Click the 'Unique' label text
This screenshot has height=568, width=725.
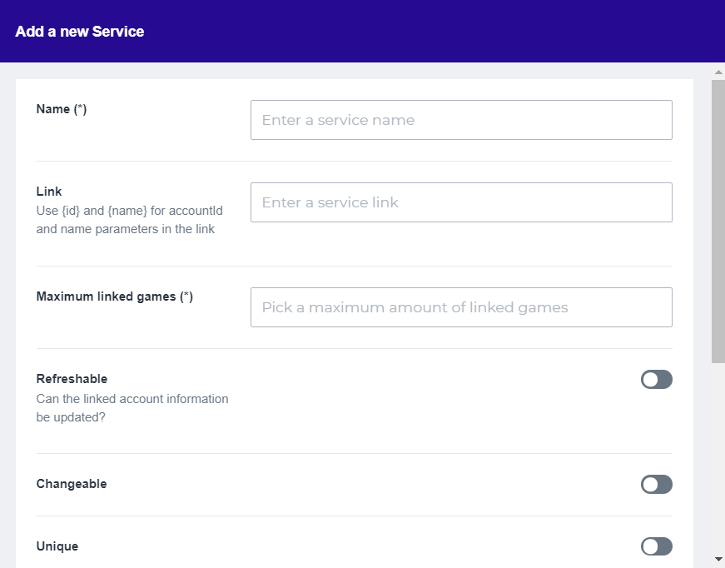57,546
